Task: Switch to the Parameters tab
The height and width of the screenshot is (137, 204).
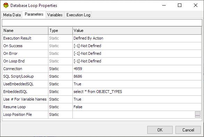Action: [34, 14]
